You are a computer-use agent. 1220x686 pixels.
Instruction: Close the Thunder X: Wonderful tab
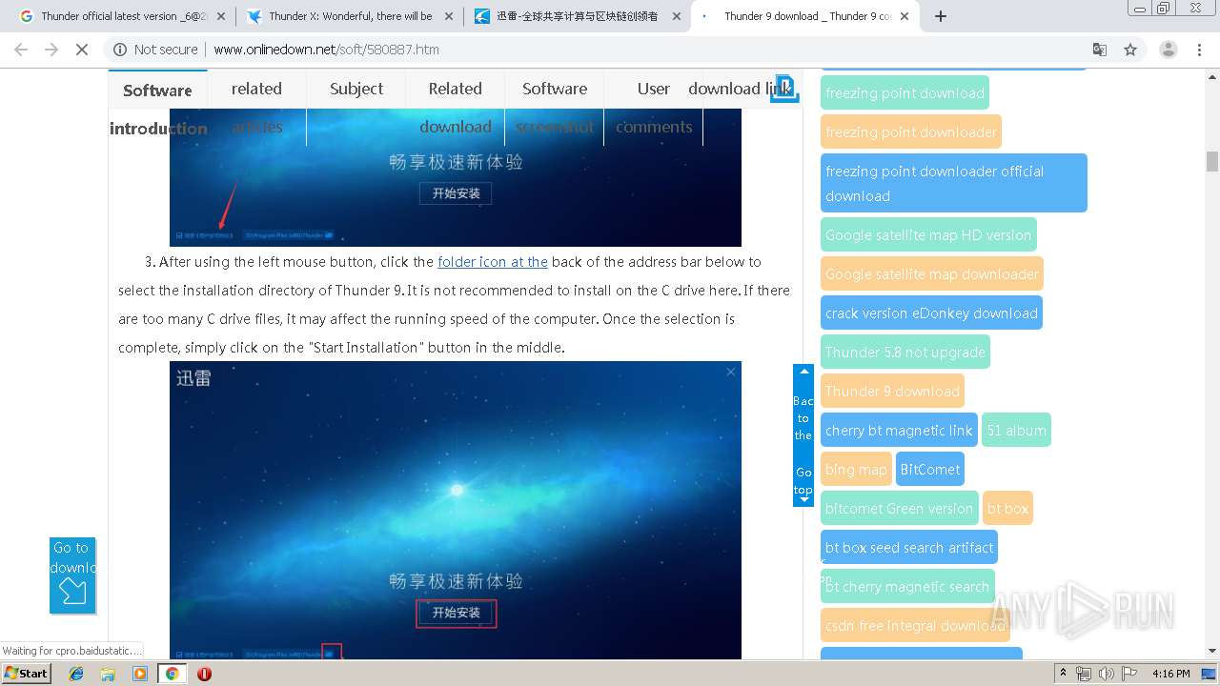(449, 16)
